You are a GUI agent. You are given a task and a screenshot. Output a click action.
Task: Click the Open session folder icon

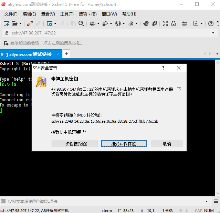[x=14, y=23]
